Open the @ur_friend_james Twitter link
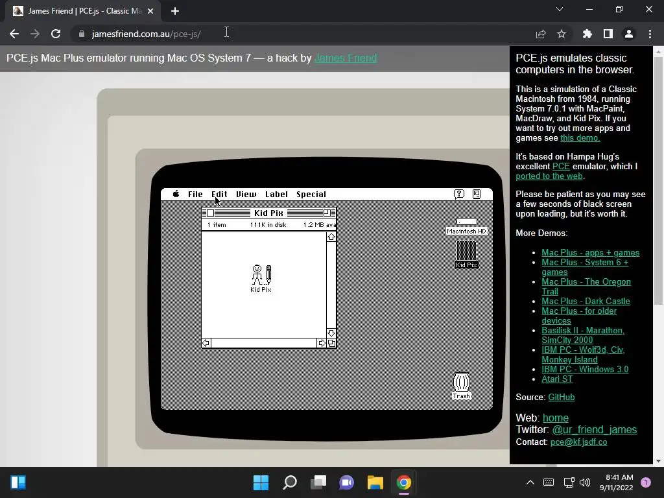Screen dimensions: 664x498 (594, 429)
